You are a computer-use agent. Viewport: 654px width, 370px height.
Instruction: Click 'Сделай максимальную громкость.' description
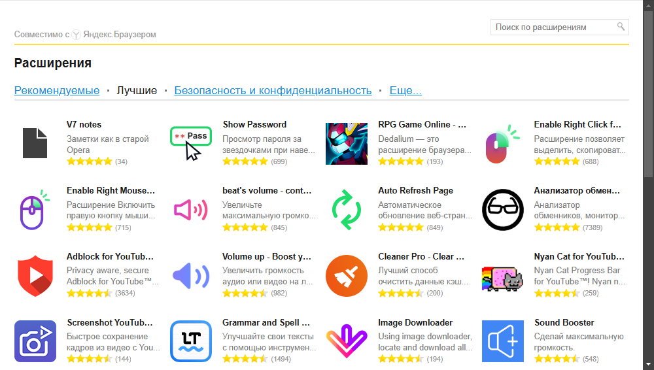coord(579,342)
